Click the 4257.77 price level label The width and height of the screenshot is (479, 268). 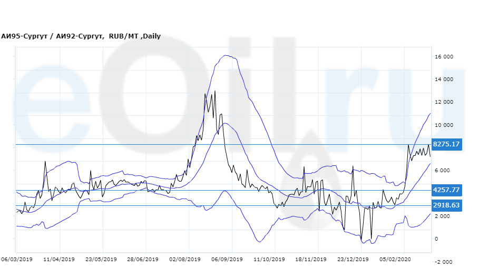coord(446,190)
